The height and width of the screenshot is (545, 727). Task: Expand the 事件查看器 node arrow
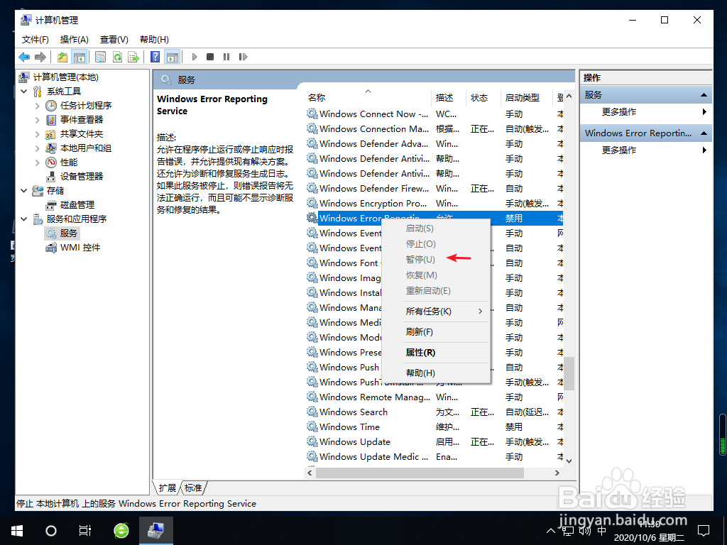(38, 120)
